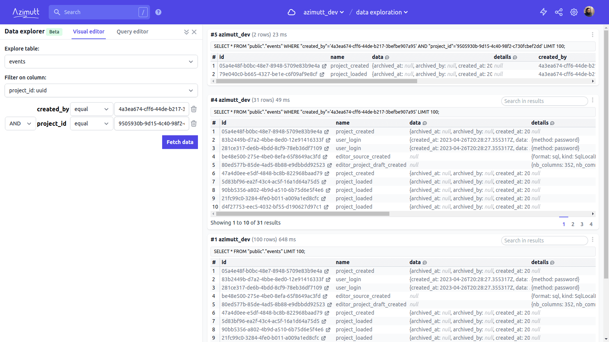
Task: Open the help icon next to search
Action: click(158, 12)
